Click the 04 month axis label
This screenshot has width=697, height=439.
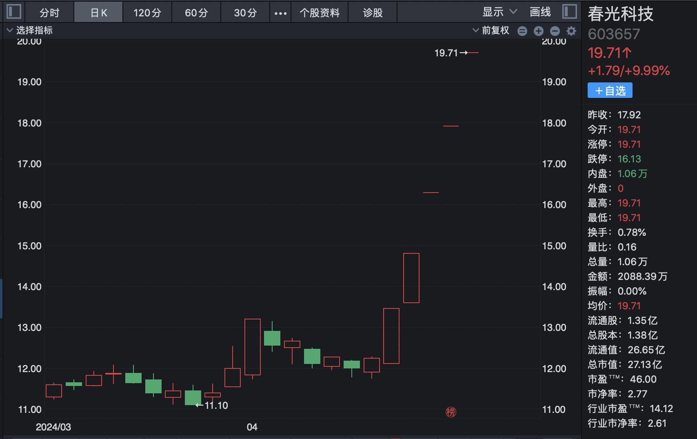click(x=252, y=427)
